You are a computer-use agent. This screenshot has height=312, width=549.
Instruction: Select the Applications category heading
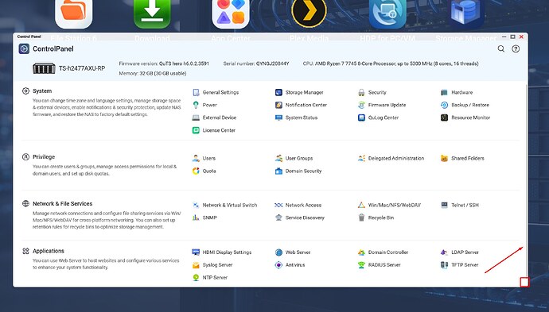coord(49,251)
